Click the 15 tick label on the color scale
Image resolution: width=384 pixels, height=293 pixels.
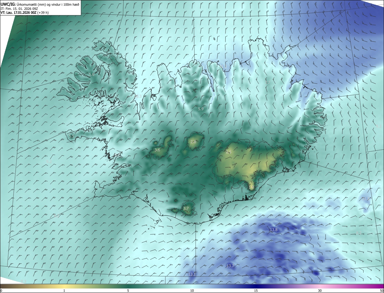[x=256, y=291]
